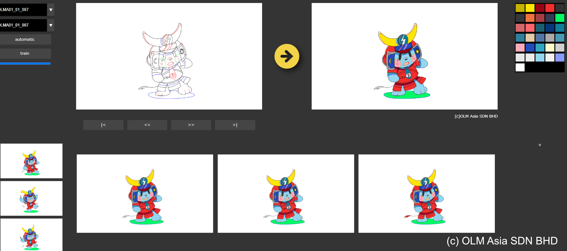567x251 pixels.
Task: Click the yellow arrow colorize button
Action: tap(287, 56)
